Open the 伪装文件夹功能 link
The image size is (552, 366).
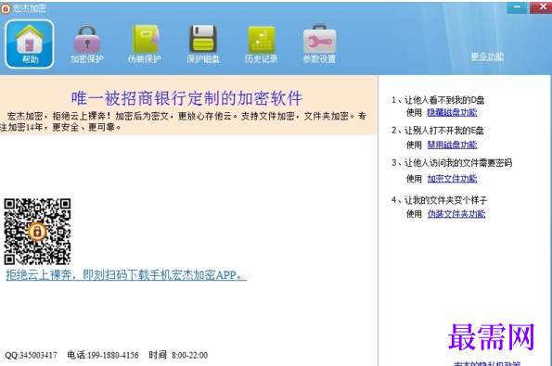pyautogui.click(x=456, y=214)
